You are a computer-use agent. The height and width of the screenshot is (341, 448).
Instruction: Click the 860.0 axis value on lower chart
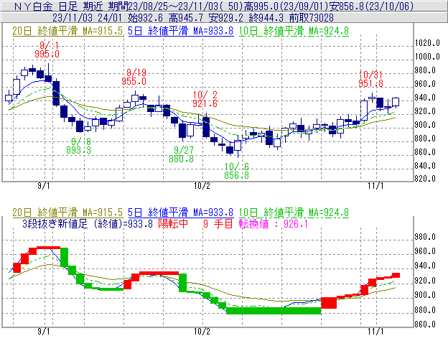(425, 324)
